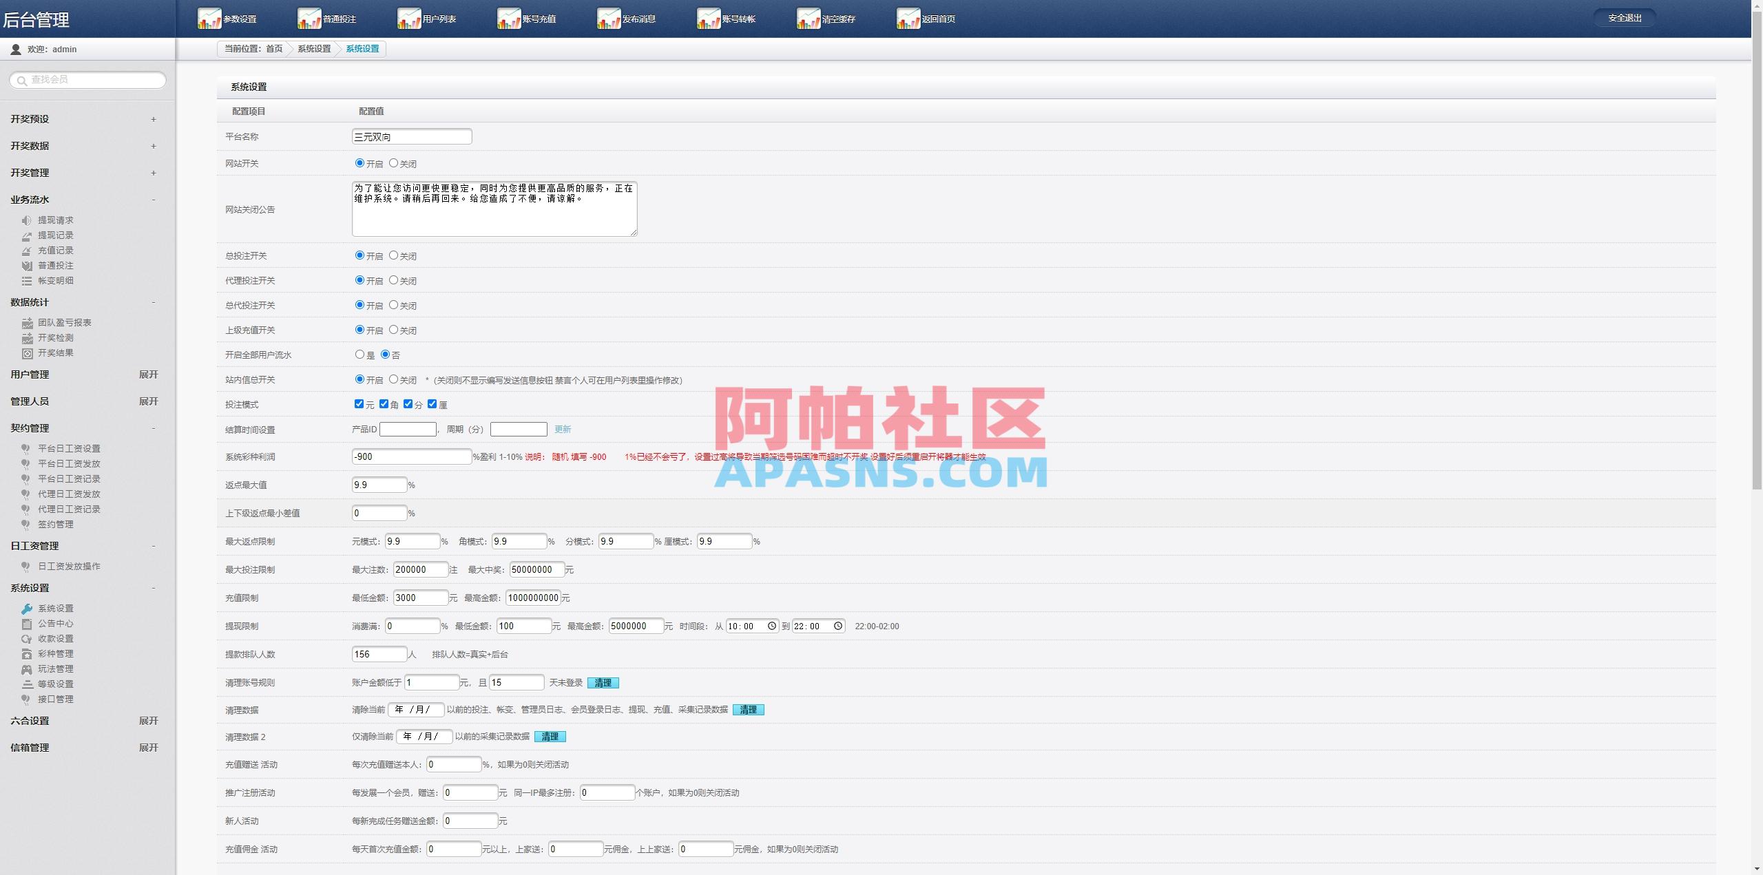This screenshot has width=1763, height=875.
Task: Click the 玩法管理 gamepad icon in sidebar
Action: [27, 669]
